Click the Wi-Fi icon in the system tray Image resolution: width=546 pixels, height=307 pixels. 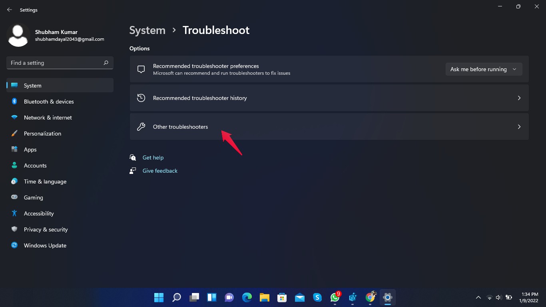coord(489,297)
